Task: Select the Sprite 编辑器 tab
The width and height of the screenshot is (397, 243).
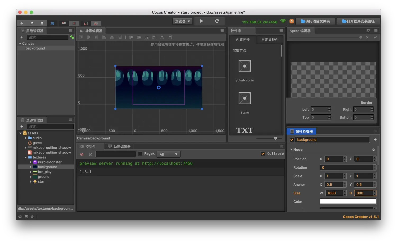Action: coord(300,31)
